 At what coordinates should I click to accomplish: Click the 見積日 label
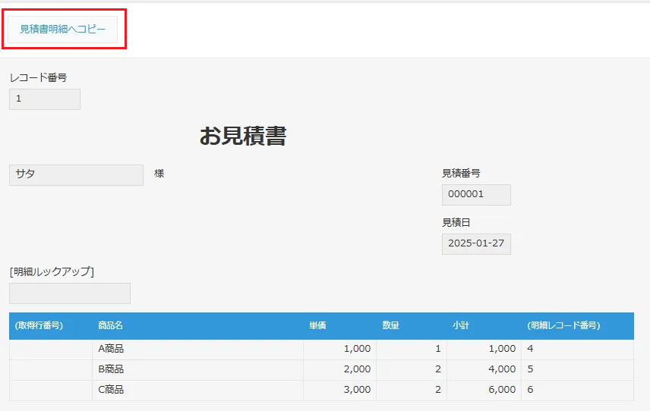click(456, 223)
